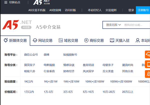
Task: Filter price by 1万以内
Action: (29, 92)
